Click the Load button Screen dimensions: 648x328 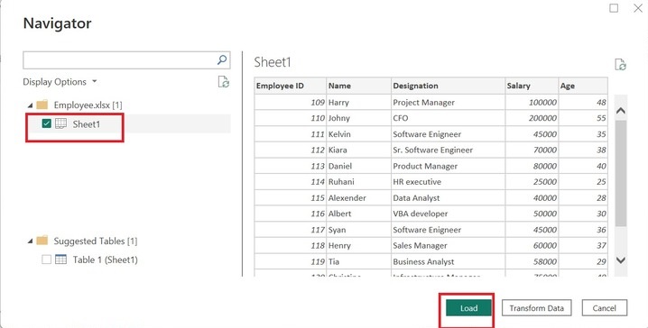468,308
